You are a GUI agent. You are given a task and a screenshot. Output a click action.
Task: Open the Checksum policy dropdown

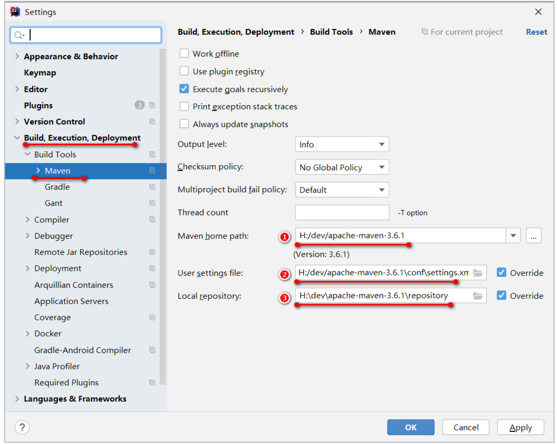point(342,167)
